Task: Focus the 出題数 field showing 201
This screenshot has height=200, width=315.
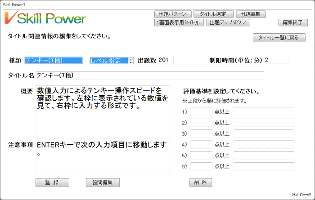Action: click(x=166, y=60)
